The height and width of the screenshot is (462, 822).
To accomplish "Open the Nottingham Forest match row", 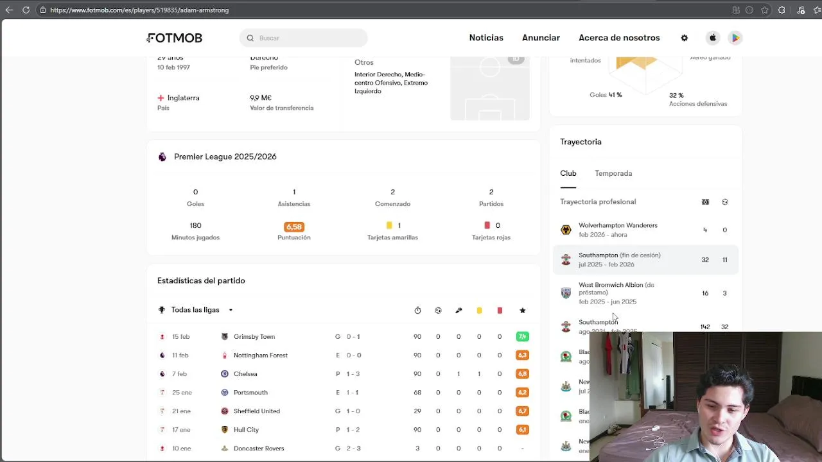I will click(x=344, y=355).
